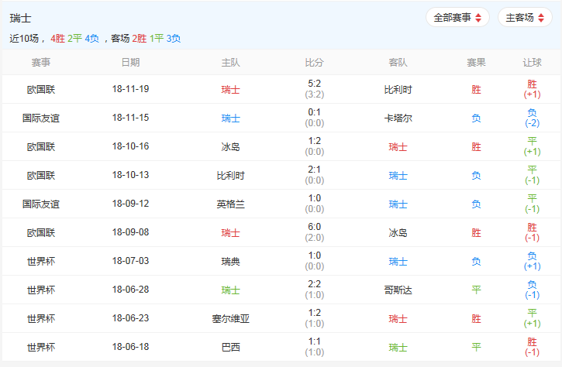The height and width of the screenshot is (367, 562).
Task: Click the 世界杯 label on 18-07-03 row
Action: [x=41, y=262]
